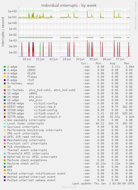
Task: Click the '27 Jun' x-axis label
Action: coord(120,59)
